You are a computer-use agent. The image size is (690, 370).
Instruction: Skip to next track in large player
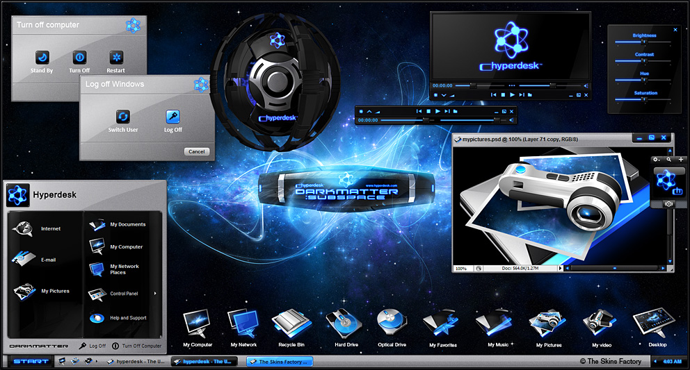[522, 94]
